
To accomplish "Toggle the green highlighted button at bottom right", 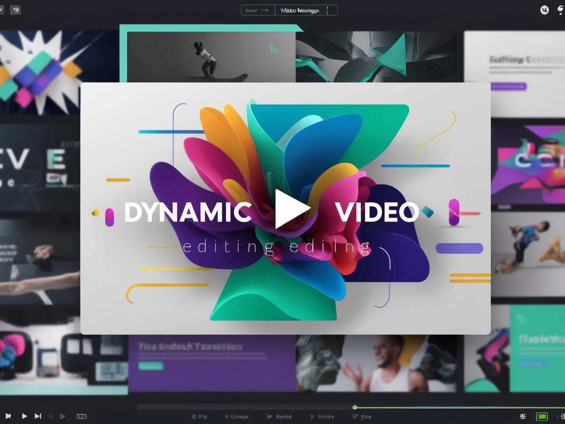I will click(542, 416).
